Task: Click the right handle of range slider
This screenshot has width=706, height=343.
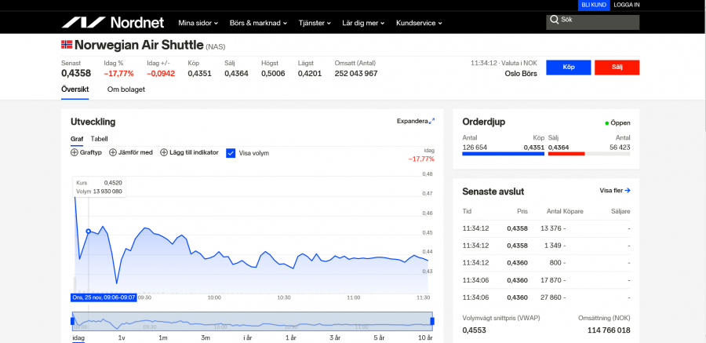Action: coord(432,321)
